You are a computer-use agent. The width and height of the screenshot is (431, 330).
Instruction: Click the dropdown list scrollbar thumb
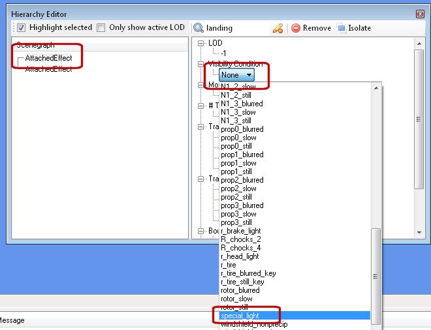click(375, 274)
